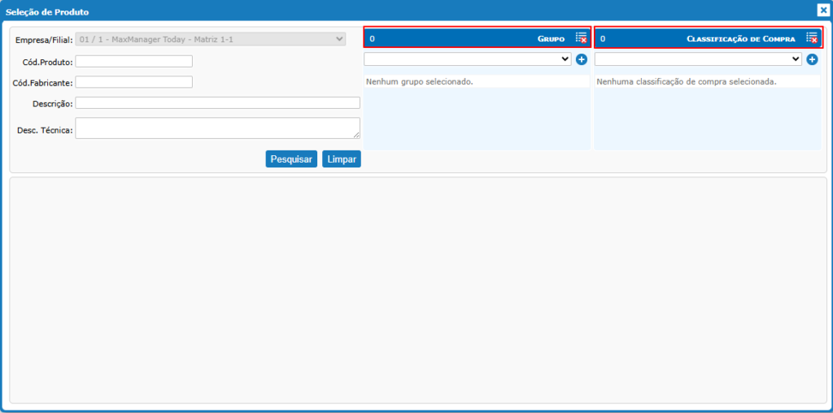Click inside the Desc. Técnica text area
Image resolution: width=833 pixels, height=413 pixels.
217,128
